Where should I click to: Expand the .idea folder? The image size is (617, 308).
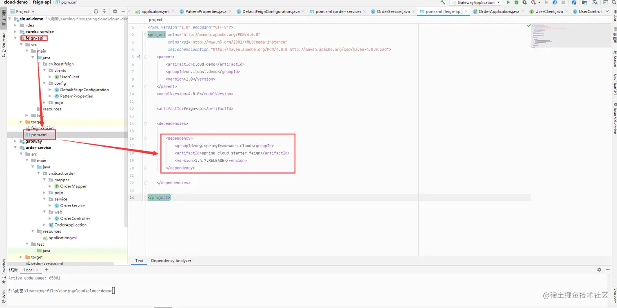[16, 25]
